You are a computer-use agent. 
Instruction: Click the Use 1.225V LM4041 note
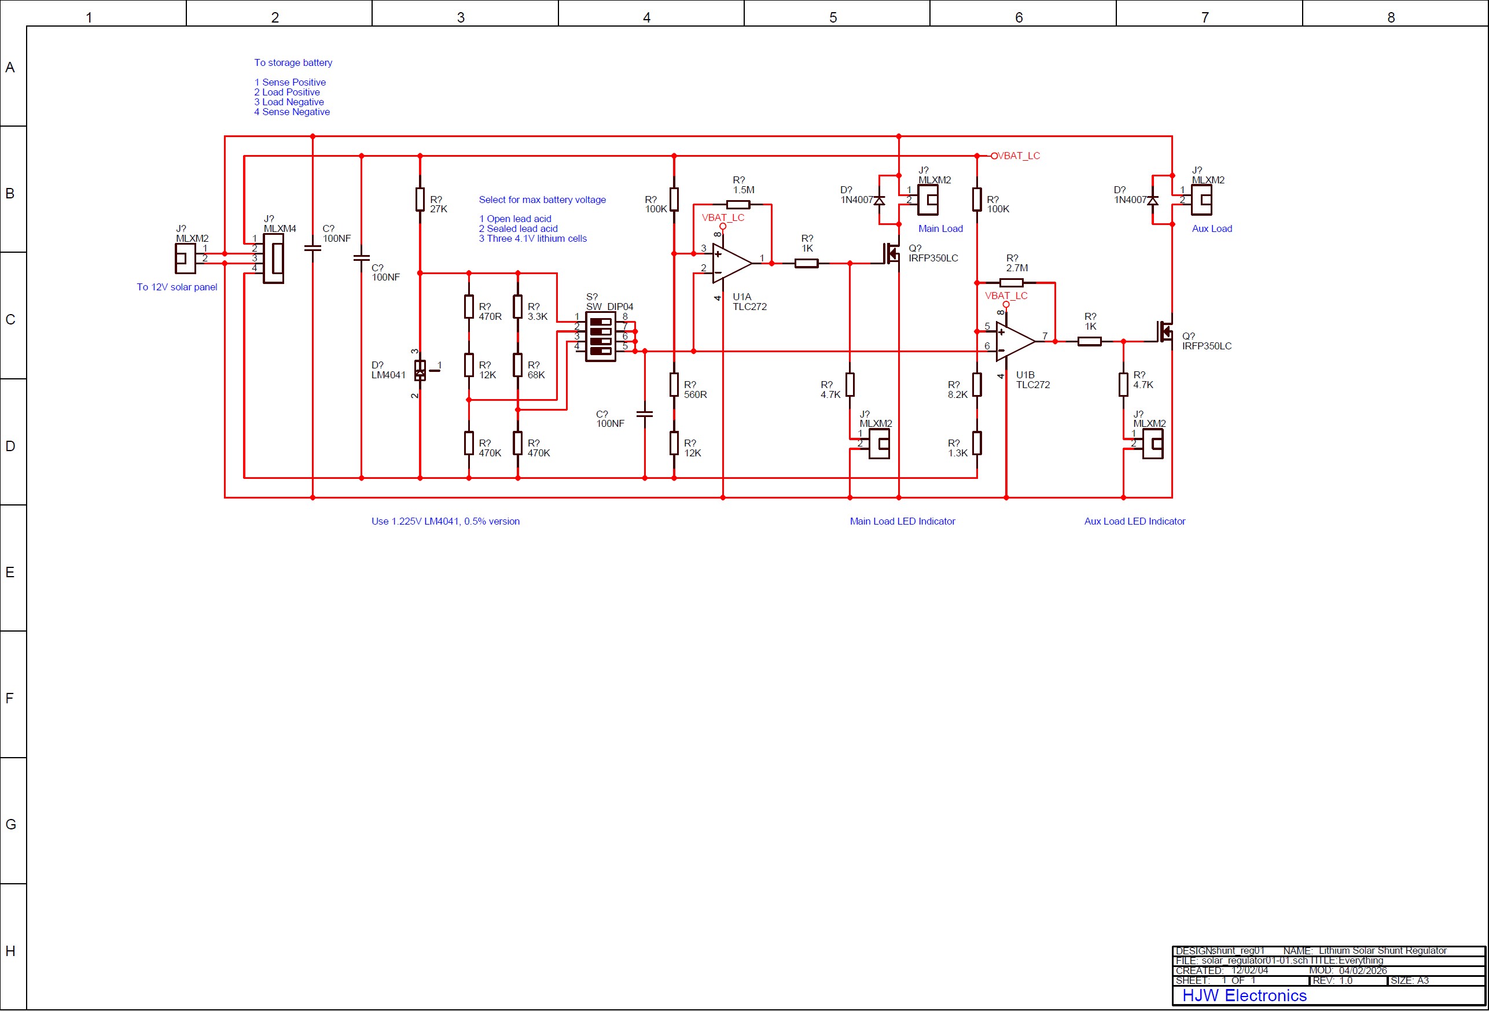click(444, 521)
